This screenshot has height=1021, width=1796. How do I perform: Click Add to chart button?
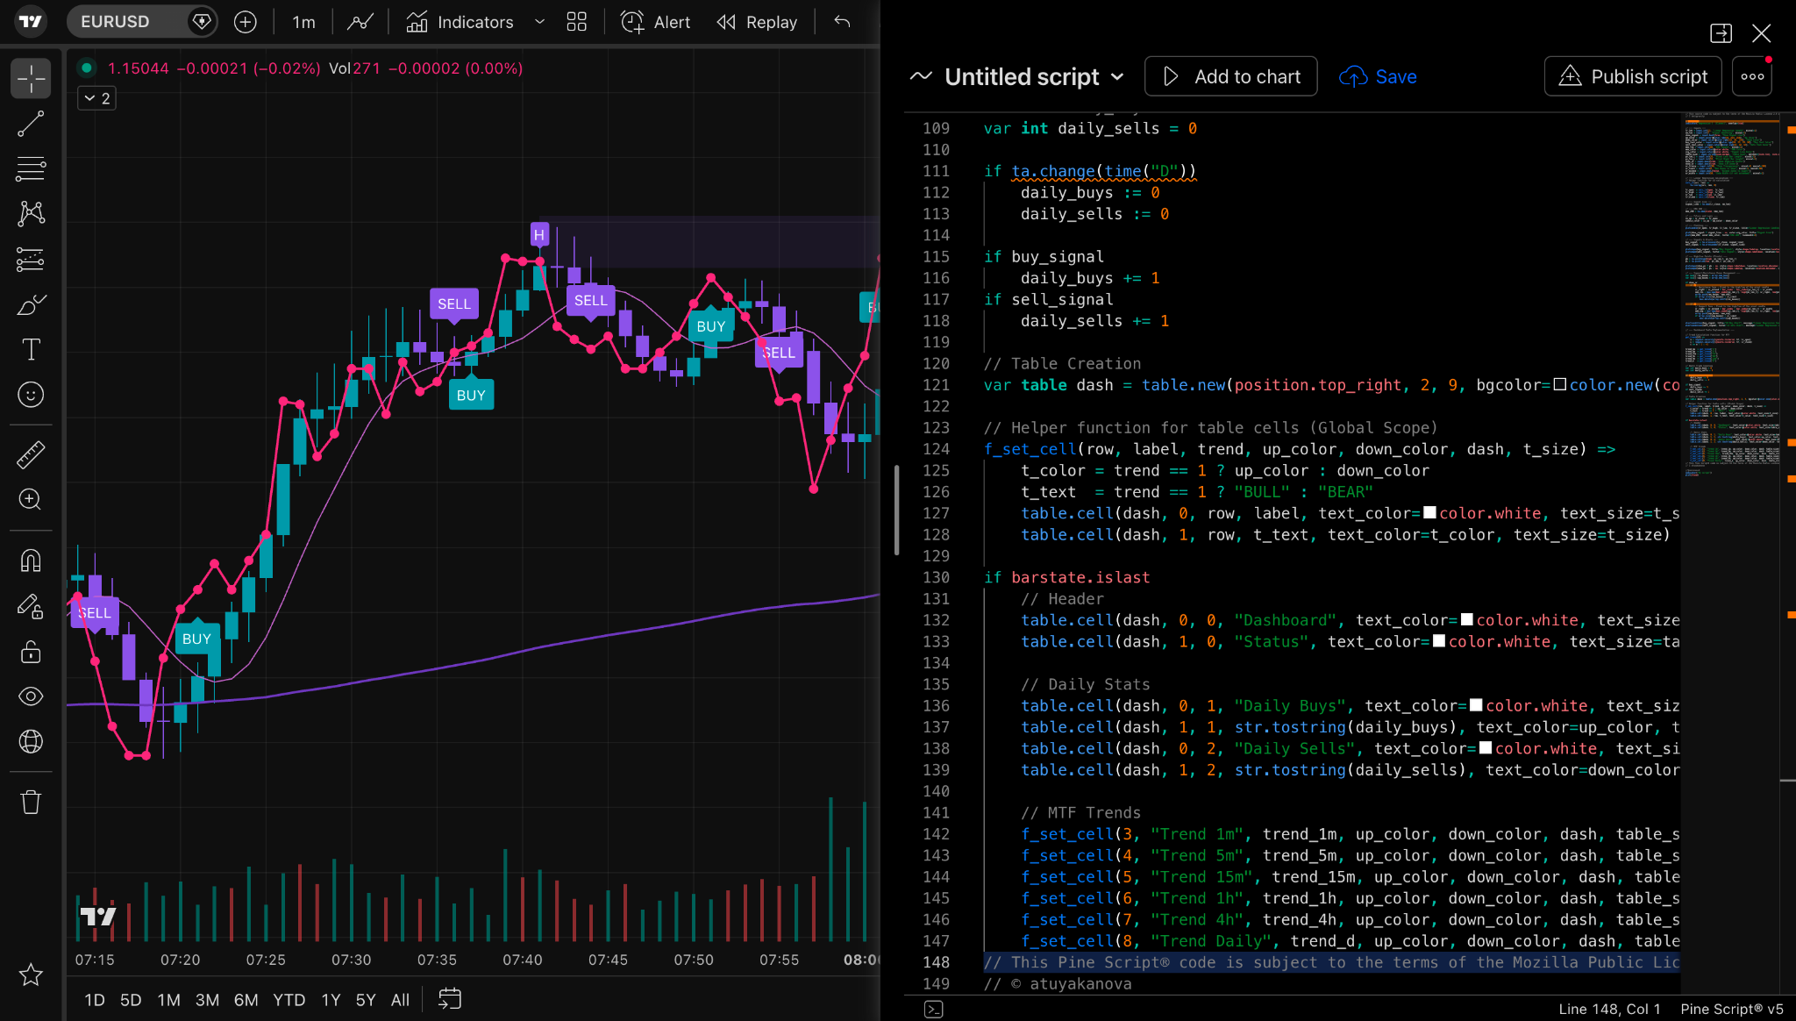[1230, 76]
